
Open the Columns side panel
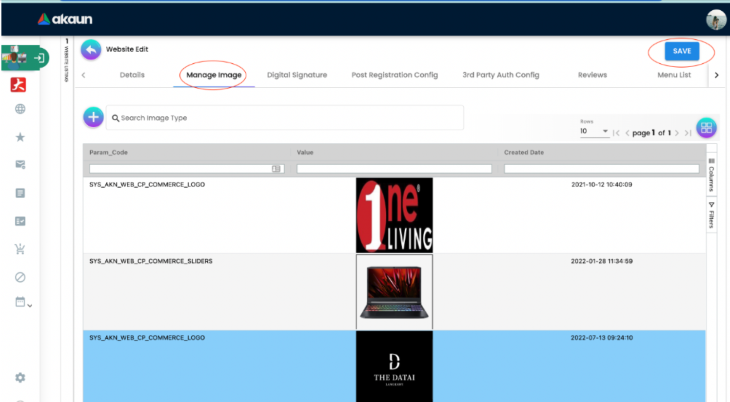point(711,175)
